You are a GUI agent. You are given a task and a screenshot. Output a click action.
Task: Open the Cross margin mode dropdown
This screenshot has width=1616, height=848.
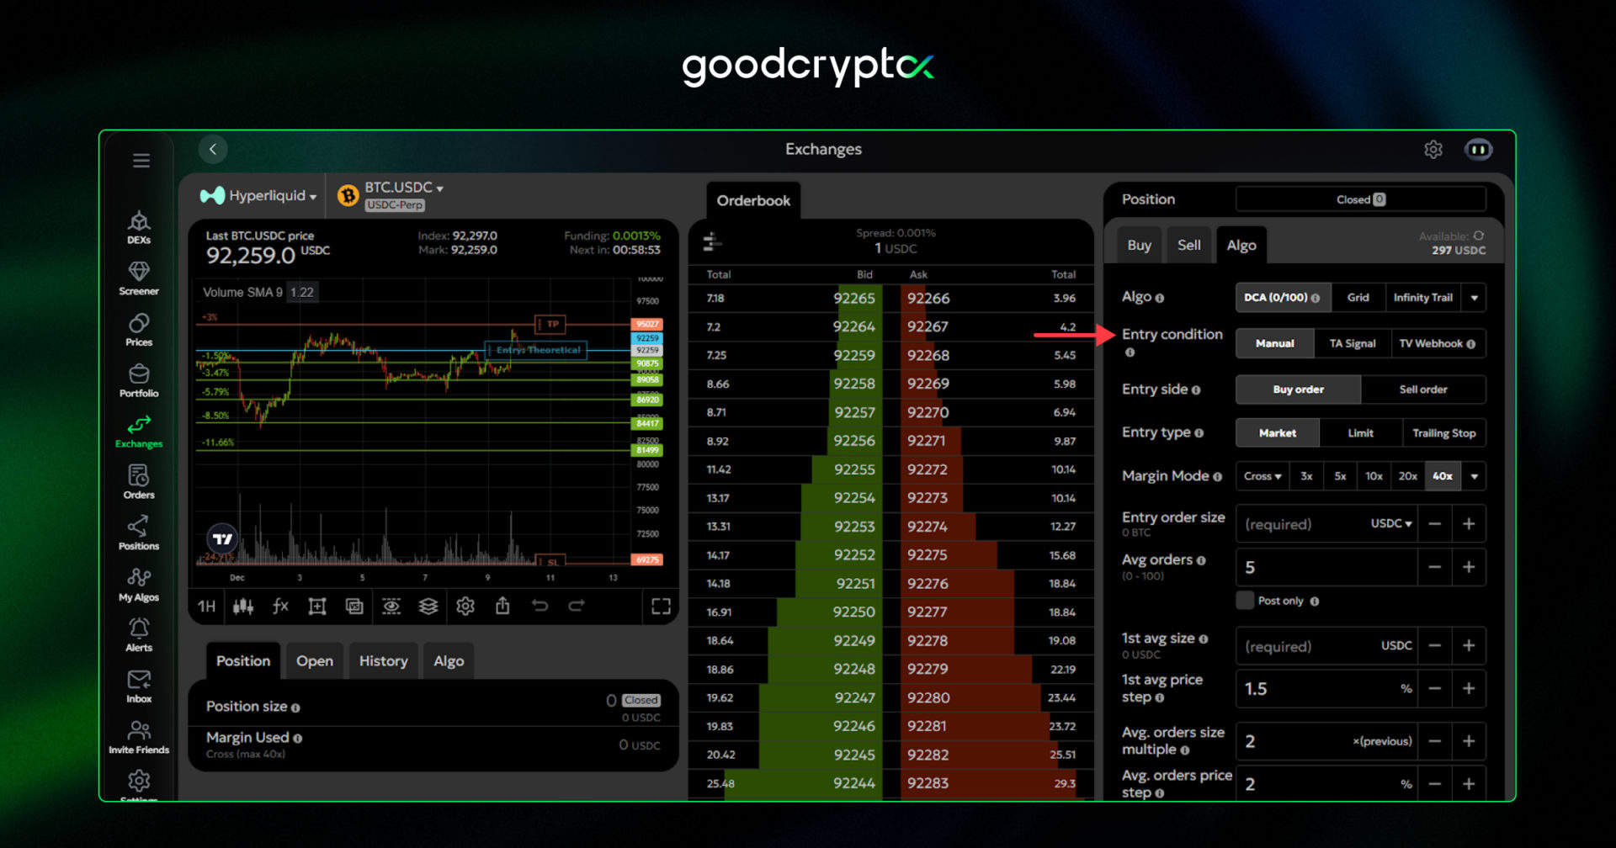[1262, 476]
